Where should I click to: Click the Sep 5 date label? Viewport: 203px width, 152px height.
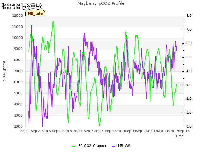click(x=67, y=131)
